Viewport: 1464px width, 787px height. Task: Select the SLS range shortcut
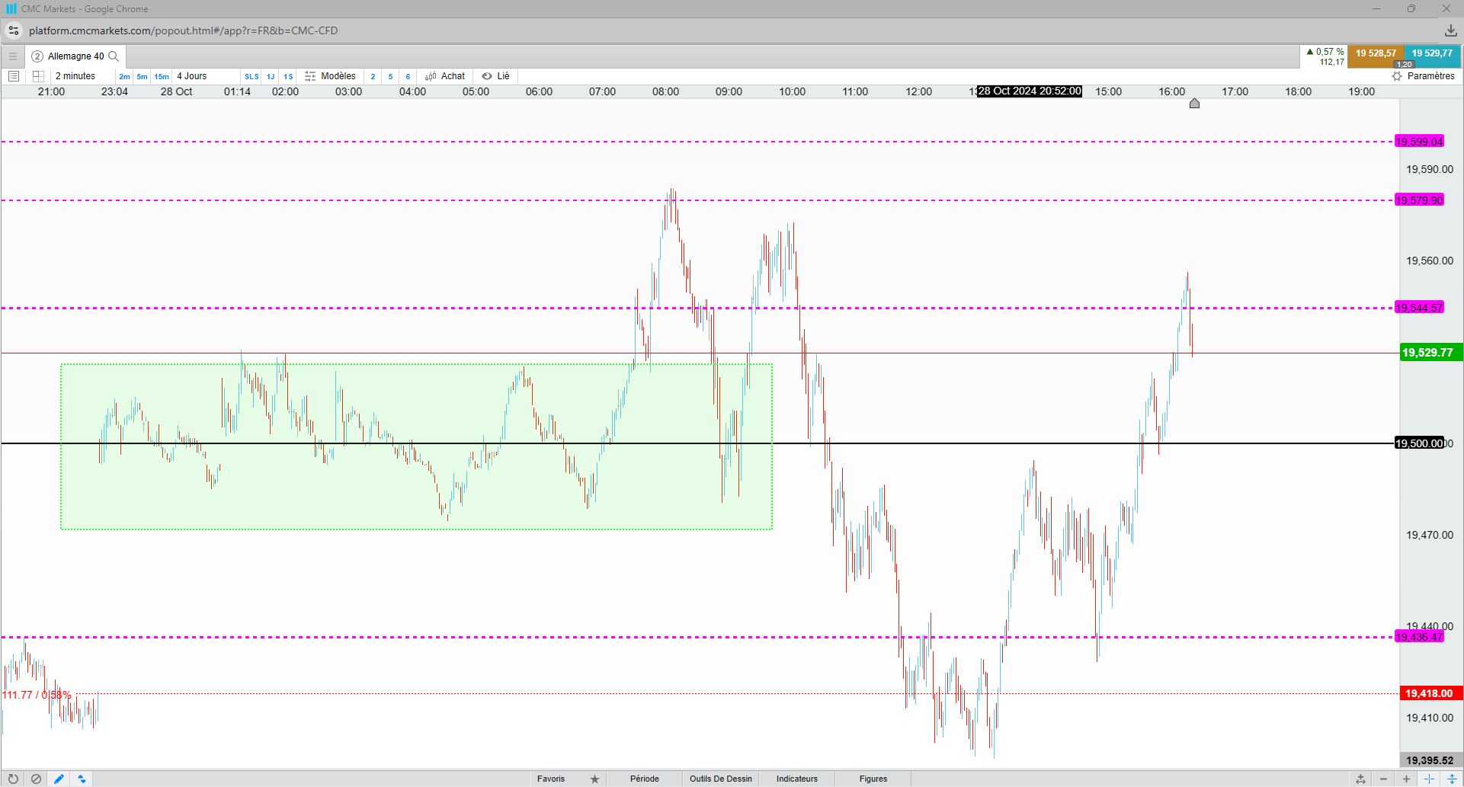click(251, 76)
